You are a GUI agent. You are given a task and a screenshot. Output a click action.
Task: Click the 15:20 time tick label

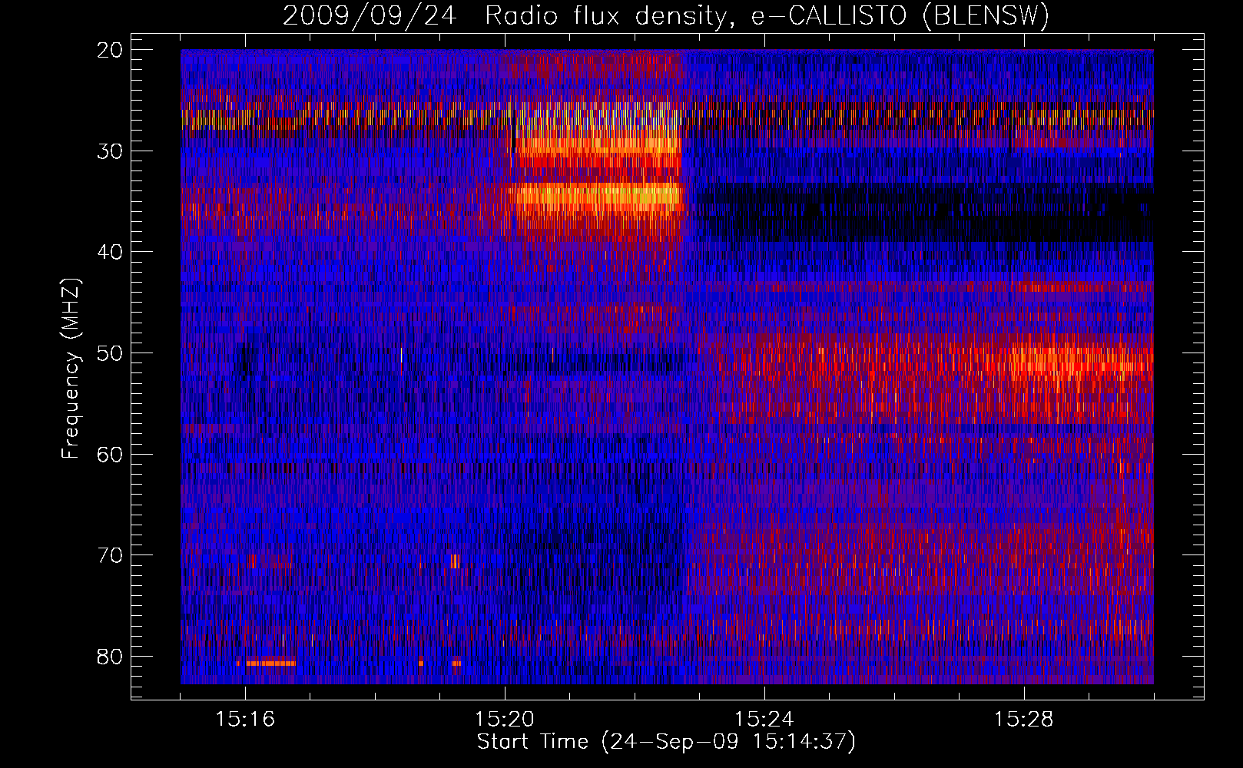pyautogui.click(x=505, y=720)
